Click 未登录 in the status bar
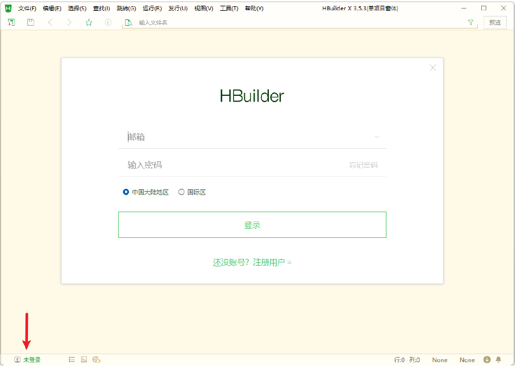516x369 pixels. 32,359
